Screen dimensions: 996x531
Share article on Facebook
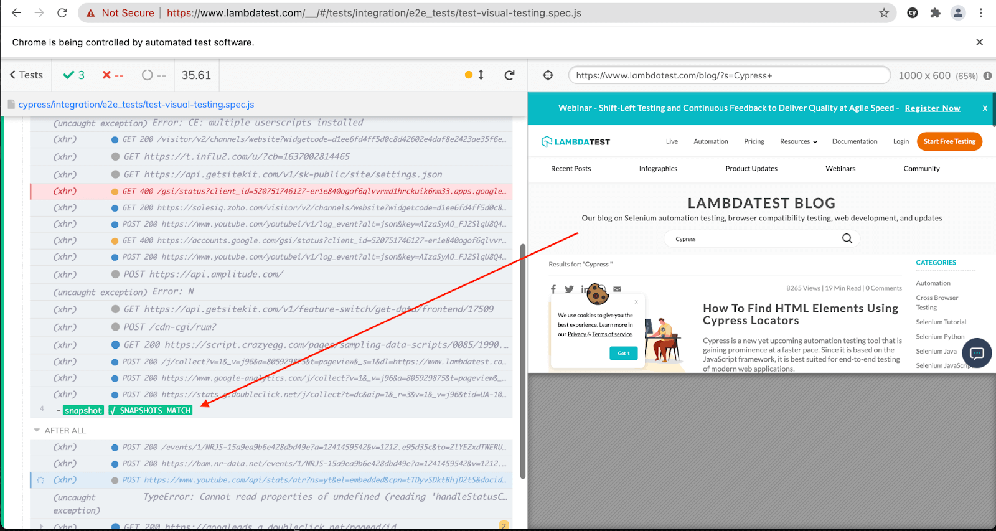(553, 289)
